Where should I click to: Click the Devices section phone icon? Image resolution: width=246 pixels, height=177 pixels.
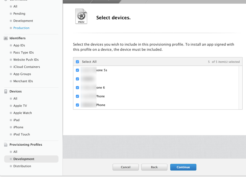pos(6,92)
